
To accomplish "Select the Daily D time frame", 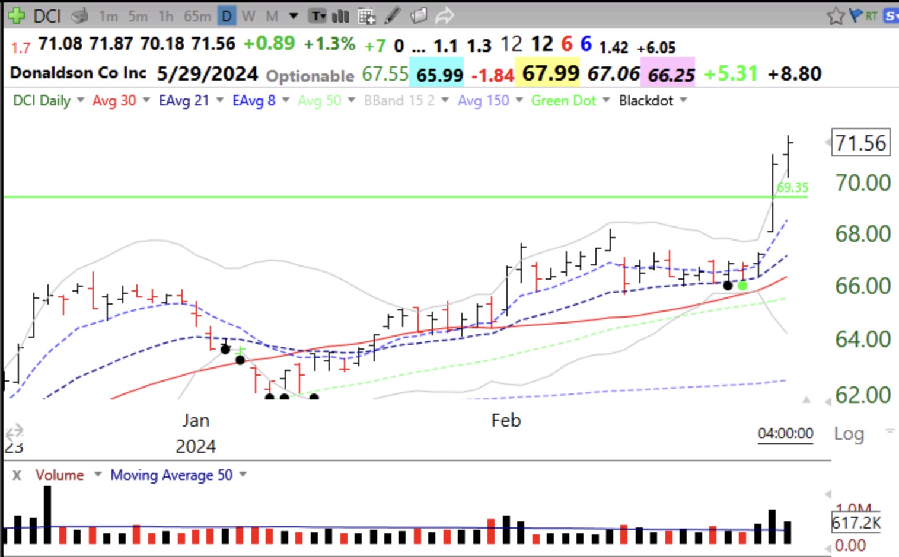I will (227, 16).
